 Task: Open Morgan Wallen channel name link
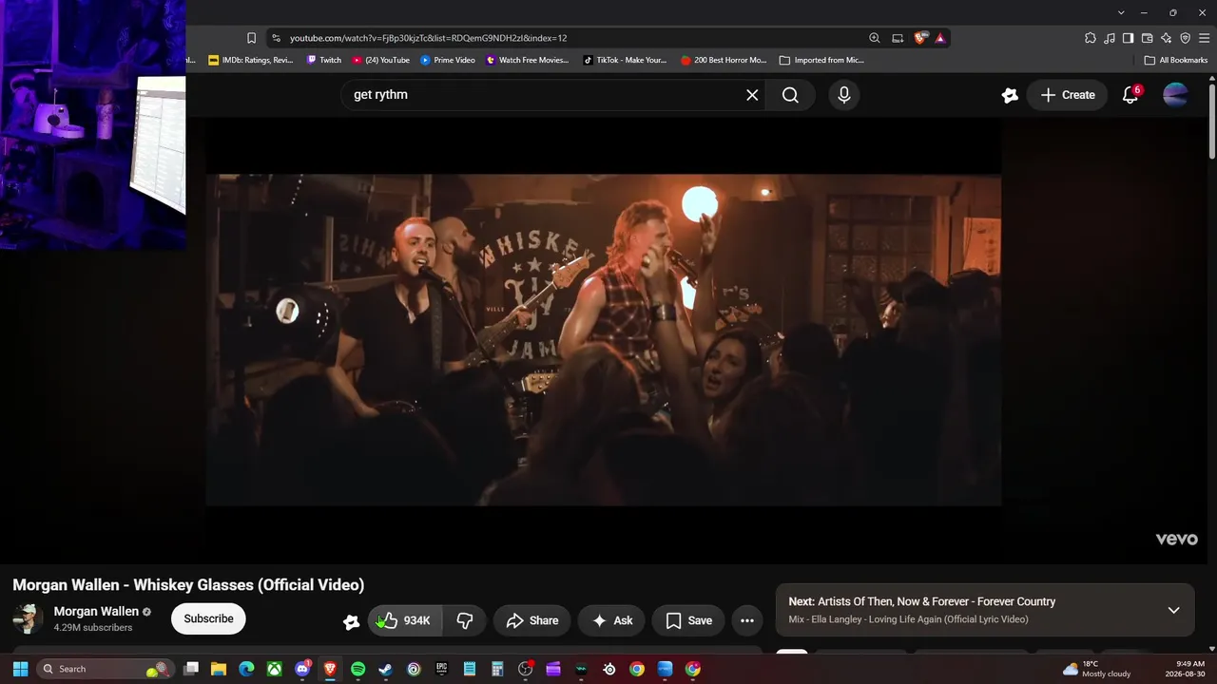[96, 611]
